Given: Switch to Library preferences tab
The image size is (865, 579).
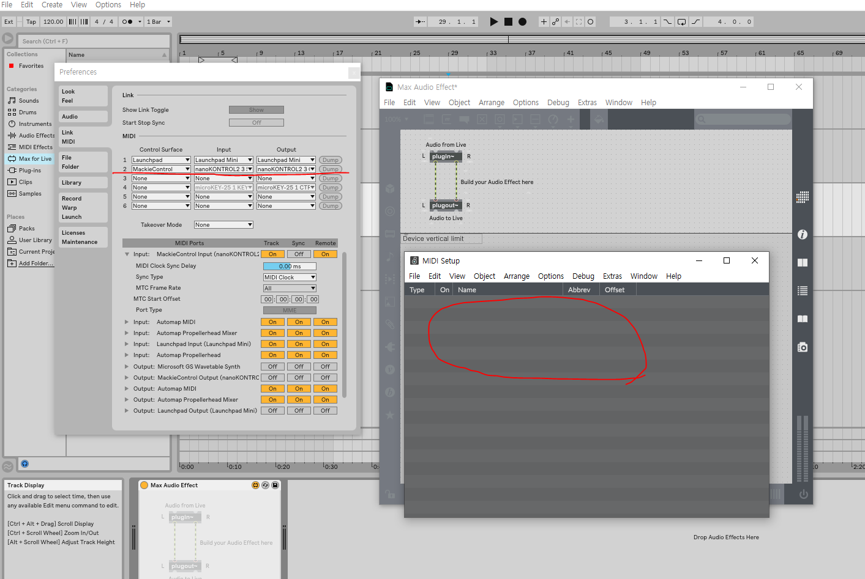Looking at the screenshot, I should coord(83,182).
